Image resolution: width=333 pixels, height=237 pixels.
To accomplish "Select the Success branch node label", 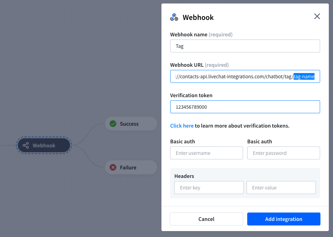I will point(129,124).
